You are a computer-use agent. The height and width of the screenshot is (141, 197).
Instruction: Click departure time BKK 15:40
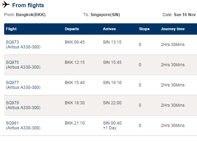pyautogui.click(x=75, y=83)
